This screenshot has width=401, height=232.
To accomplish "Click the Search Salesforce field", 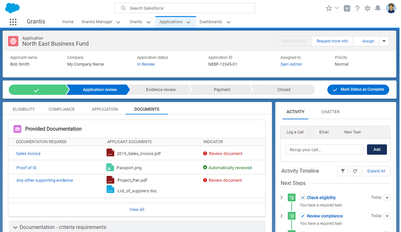I will (x=185, y=8).
